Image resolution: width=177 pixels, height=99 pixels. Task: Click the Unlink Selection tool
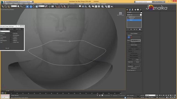[x=6, y=7]
